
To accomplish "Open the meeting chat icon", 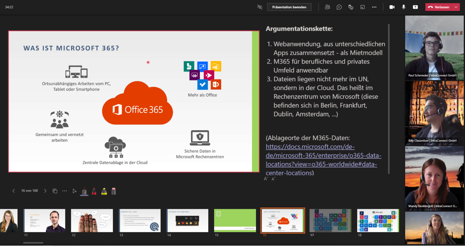I will pos(339,7).
